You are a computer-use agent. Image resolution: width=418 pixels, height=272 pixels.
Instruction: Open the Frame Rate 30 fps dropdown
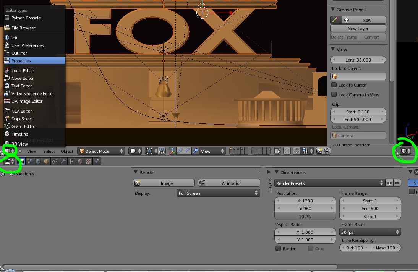coord(370,232)
